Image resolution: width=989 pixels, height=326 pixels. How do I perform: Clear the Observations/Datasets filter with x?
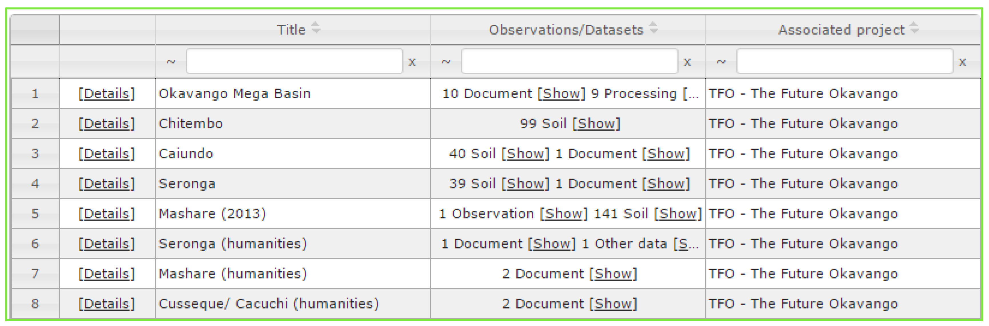[x=687, y=62]
